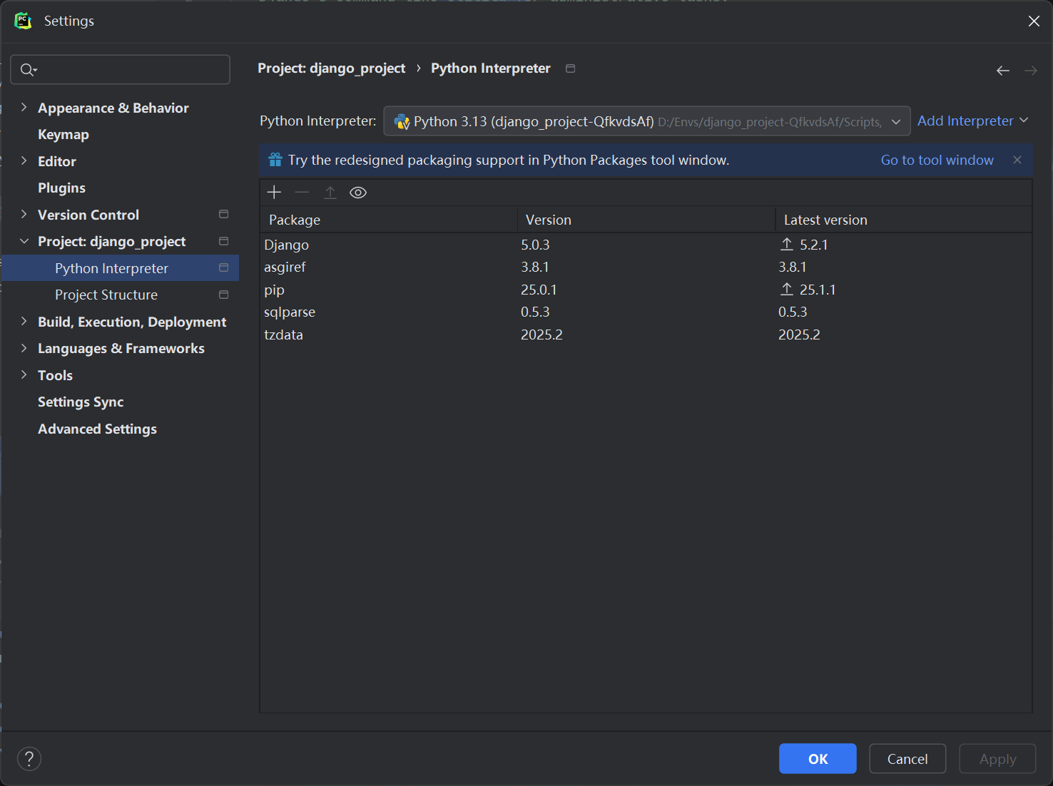Click Project: django_project breadcrumb
Screen dimensions: 1053x786
point(331,68)
